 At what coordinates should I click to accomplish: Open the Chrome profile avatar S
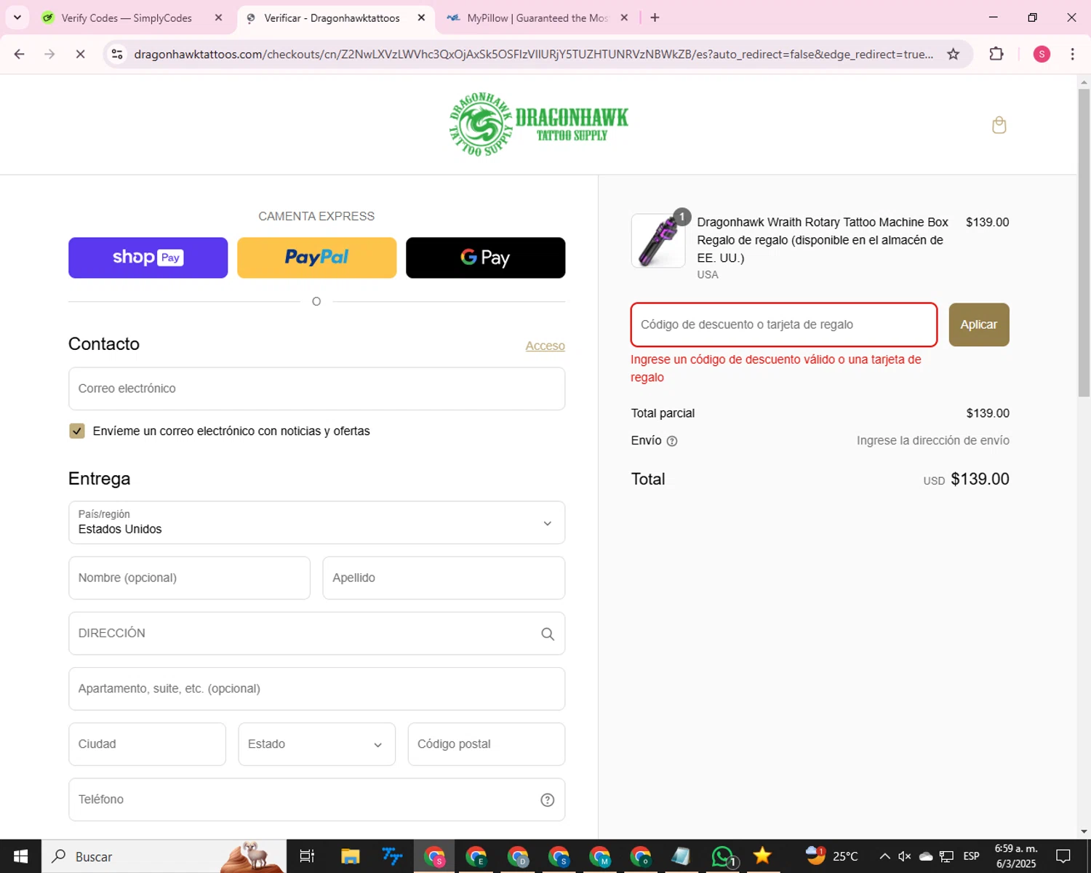coord(1042,54)
